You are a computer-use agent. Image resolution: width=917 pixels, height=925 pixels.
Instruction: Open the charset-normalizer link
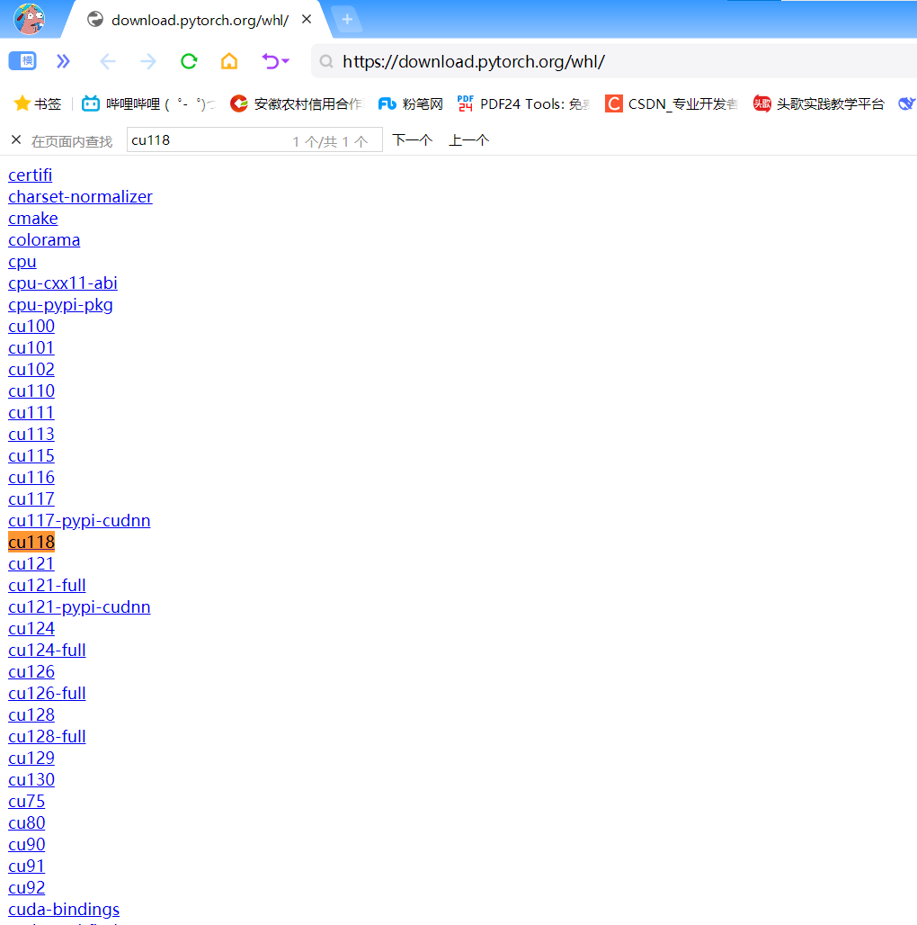pyautogui.click(x=80, y=196)
